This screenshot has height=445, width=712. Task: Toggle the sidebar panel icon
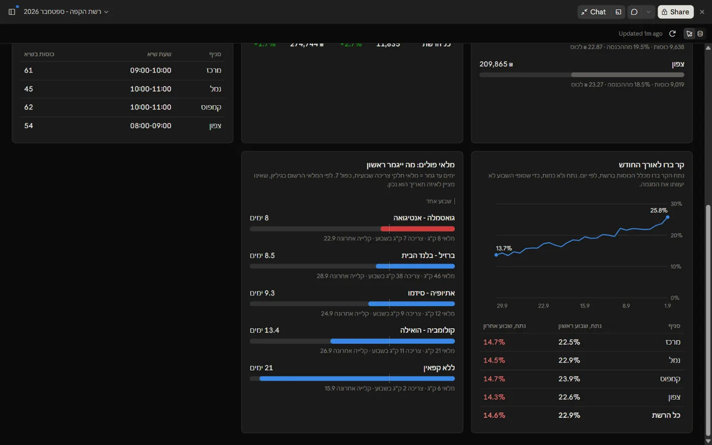coord(12,12)
